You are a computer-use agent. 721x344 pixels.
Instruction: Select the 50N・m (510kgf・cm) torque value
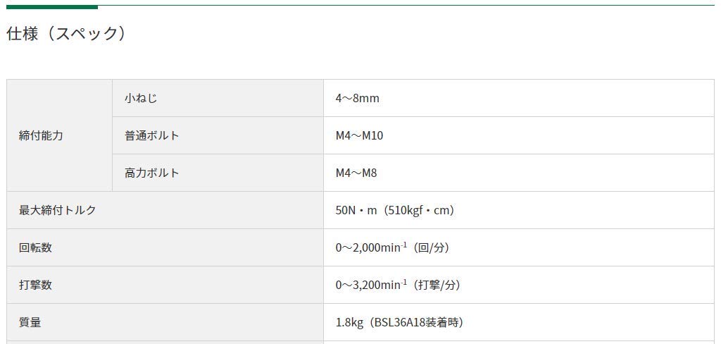395,211
